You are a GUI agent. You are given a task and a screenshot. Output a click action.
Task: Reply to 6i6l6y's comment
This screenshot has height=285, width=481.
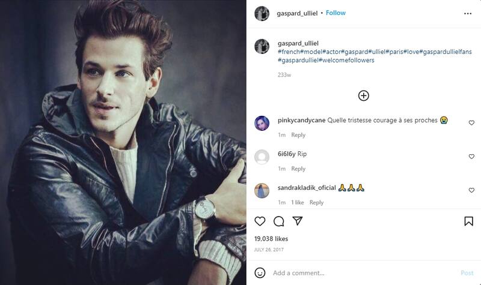[298, 169]
